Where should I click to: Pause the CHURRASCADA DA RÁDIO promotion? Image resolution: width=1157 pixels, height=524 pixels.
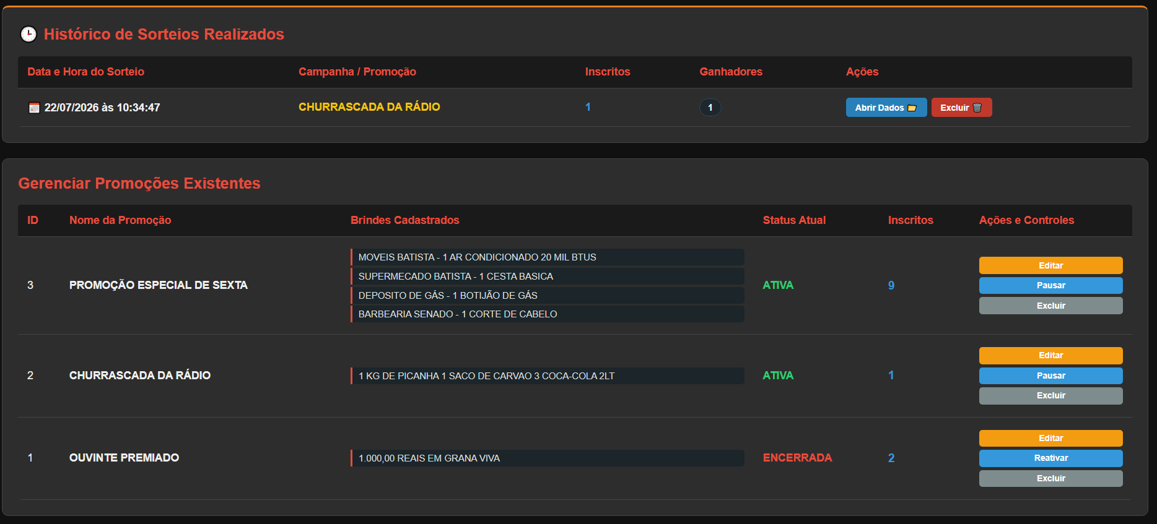[x=1050, y=376]
